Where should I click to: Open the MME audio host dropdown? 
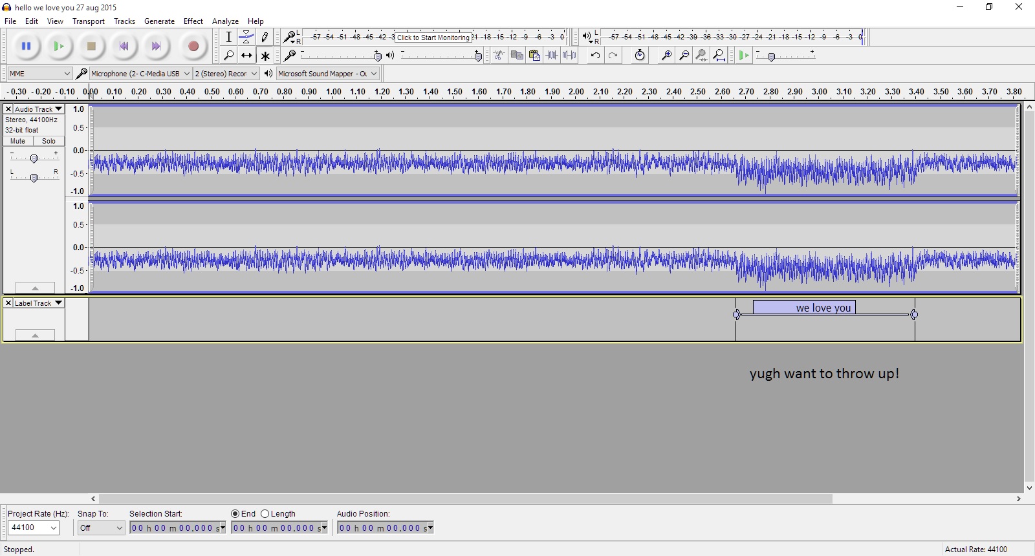click(39, 74)
